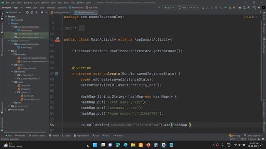Image resolution: width=266 pixels, height=149 pixels.
Task: Click the Make Project hammer icon
Action: pyautogui.click(x=159, y=7)
